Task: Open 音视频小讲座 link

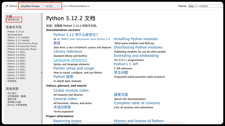Action: [14, 102]
